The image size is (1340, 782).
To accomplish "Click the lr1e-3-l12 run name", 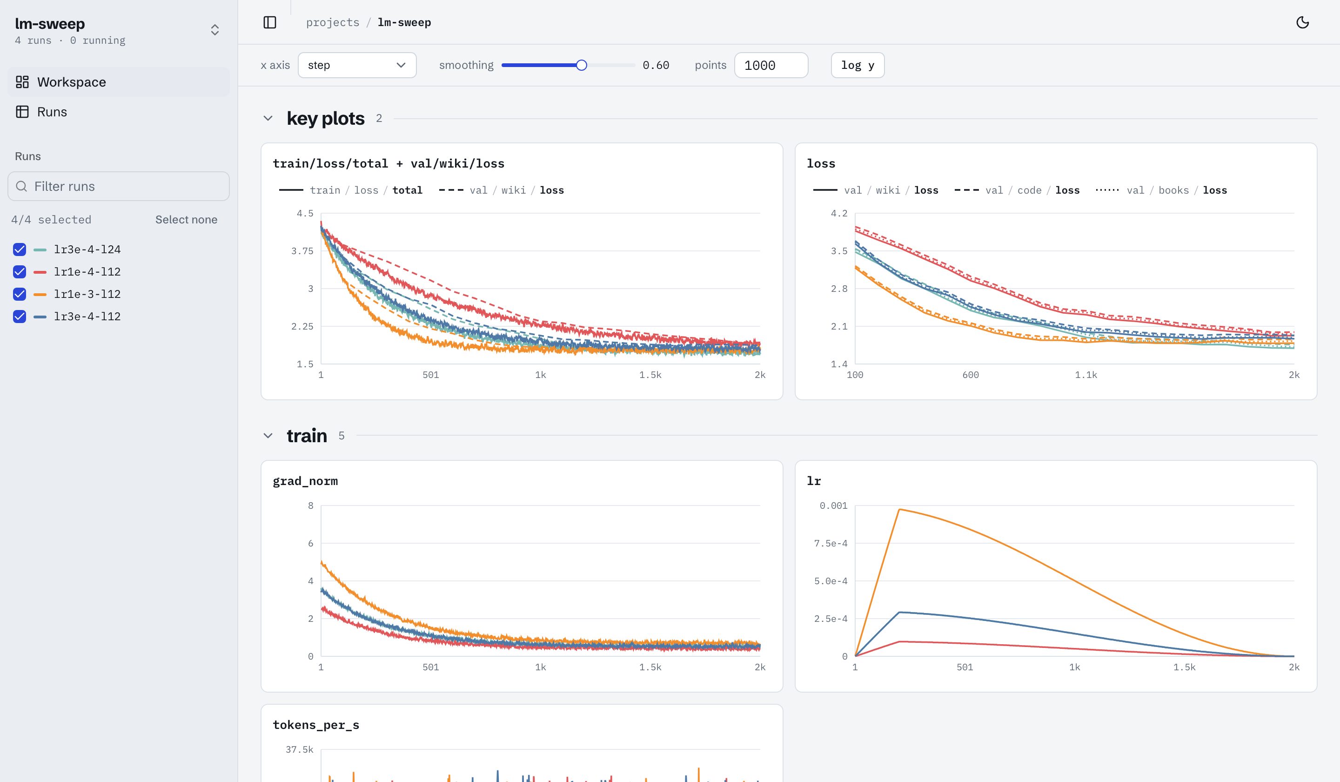I will 87,294.
